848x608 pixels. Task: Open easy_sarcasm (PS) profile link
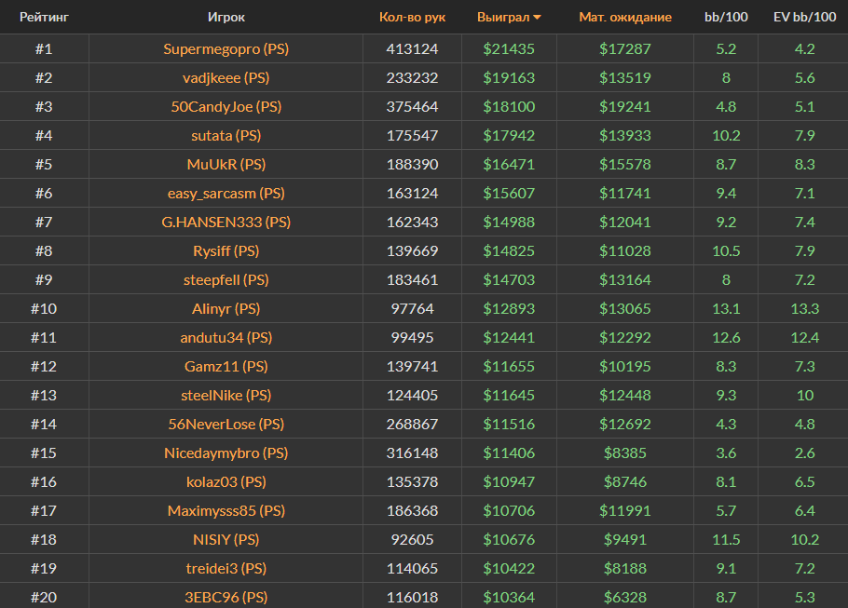226,193
